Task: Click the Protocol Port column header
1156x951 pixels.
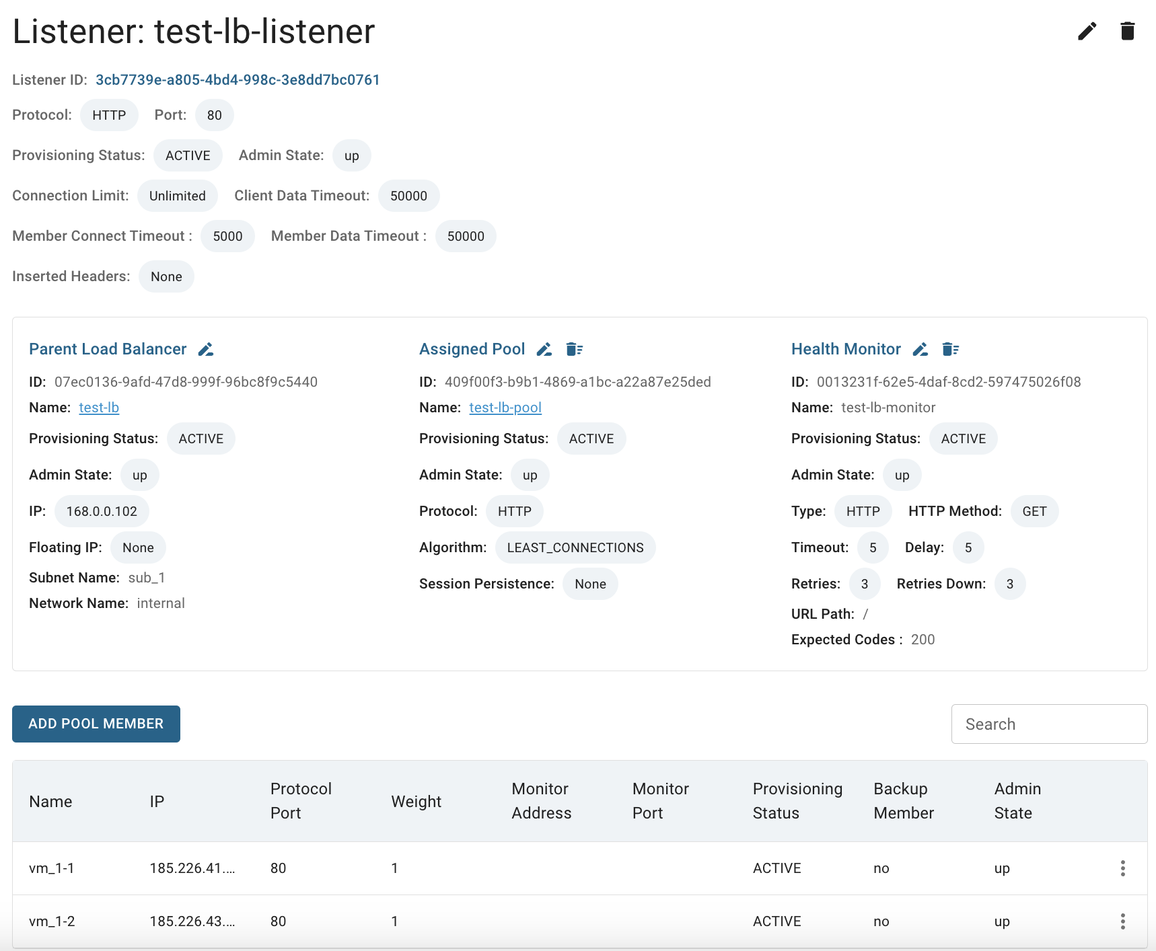Action: (x=301, y=801)
